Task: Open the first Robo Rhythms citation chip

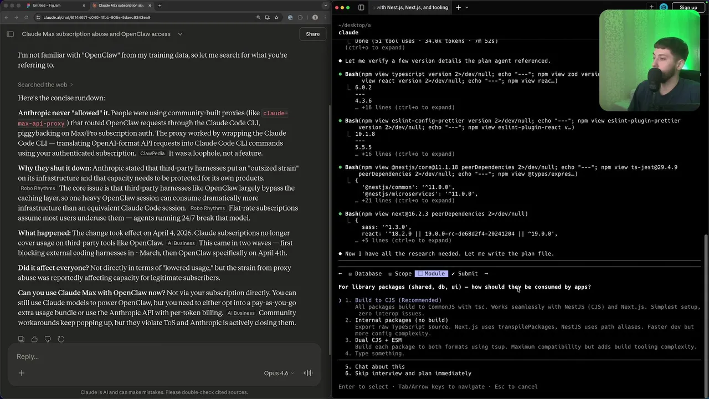Action: pyautogui.click(x=38, y=188)
